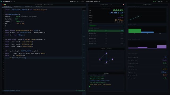Click the 'Packet stream active' terminal line
Viewport: 170px width, 95px height.
[100, 85]
